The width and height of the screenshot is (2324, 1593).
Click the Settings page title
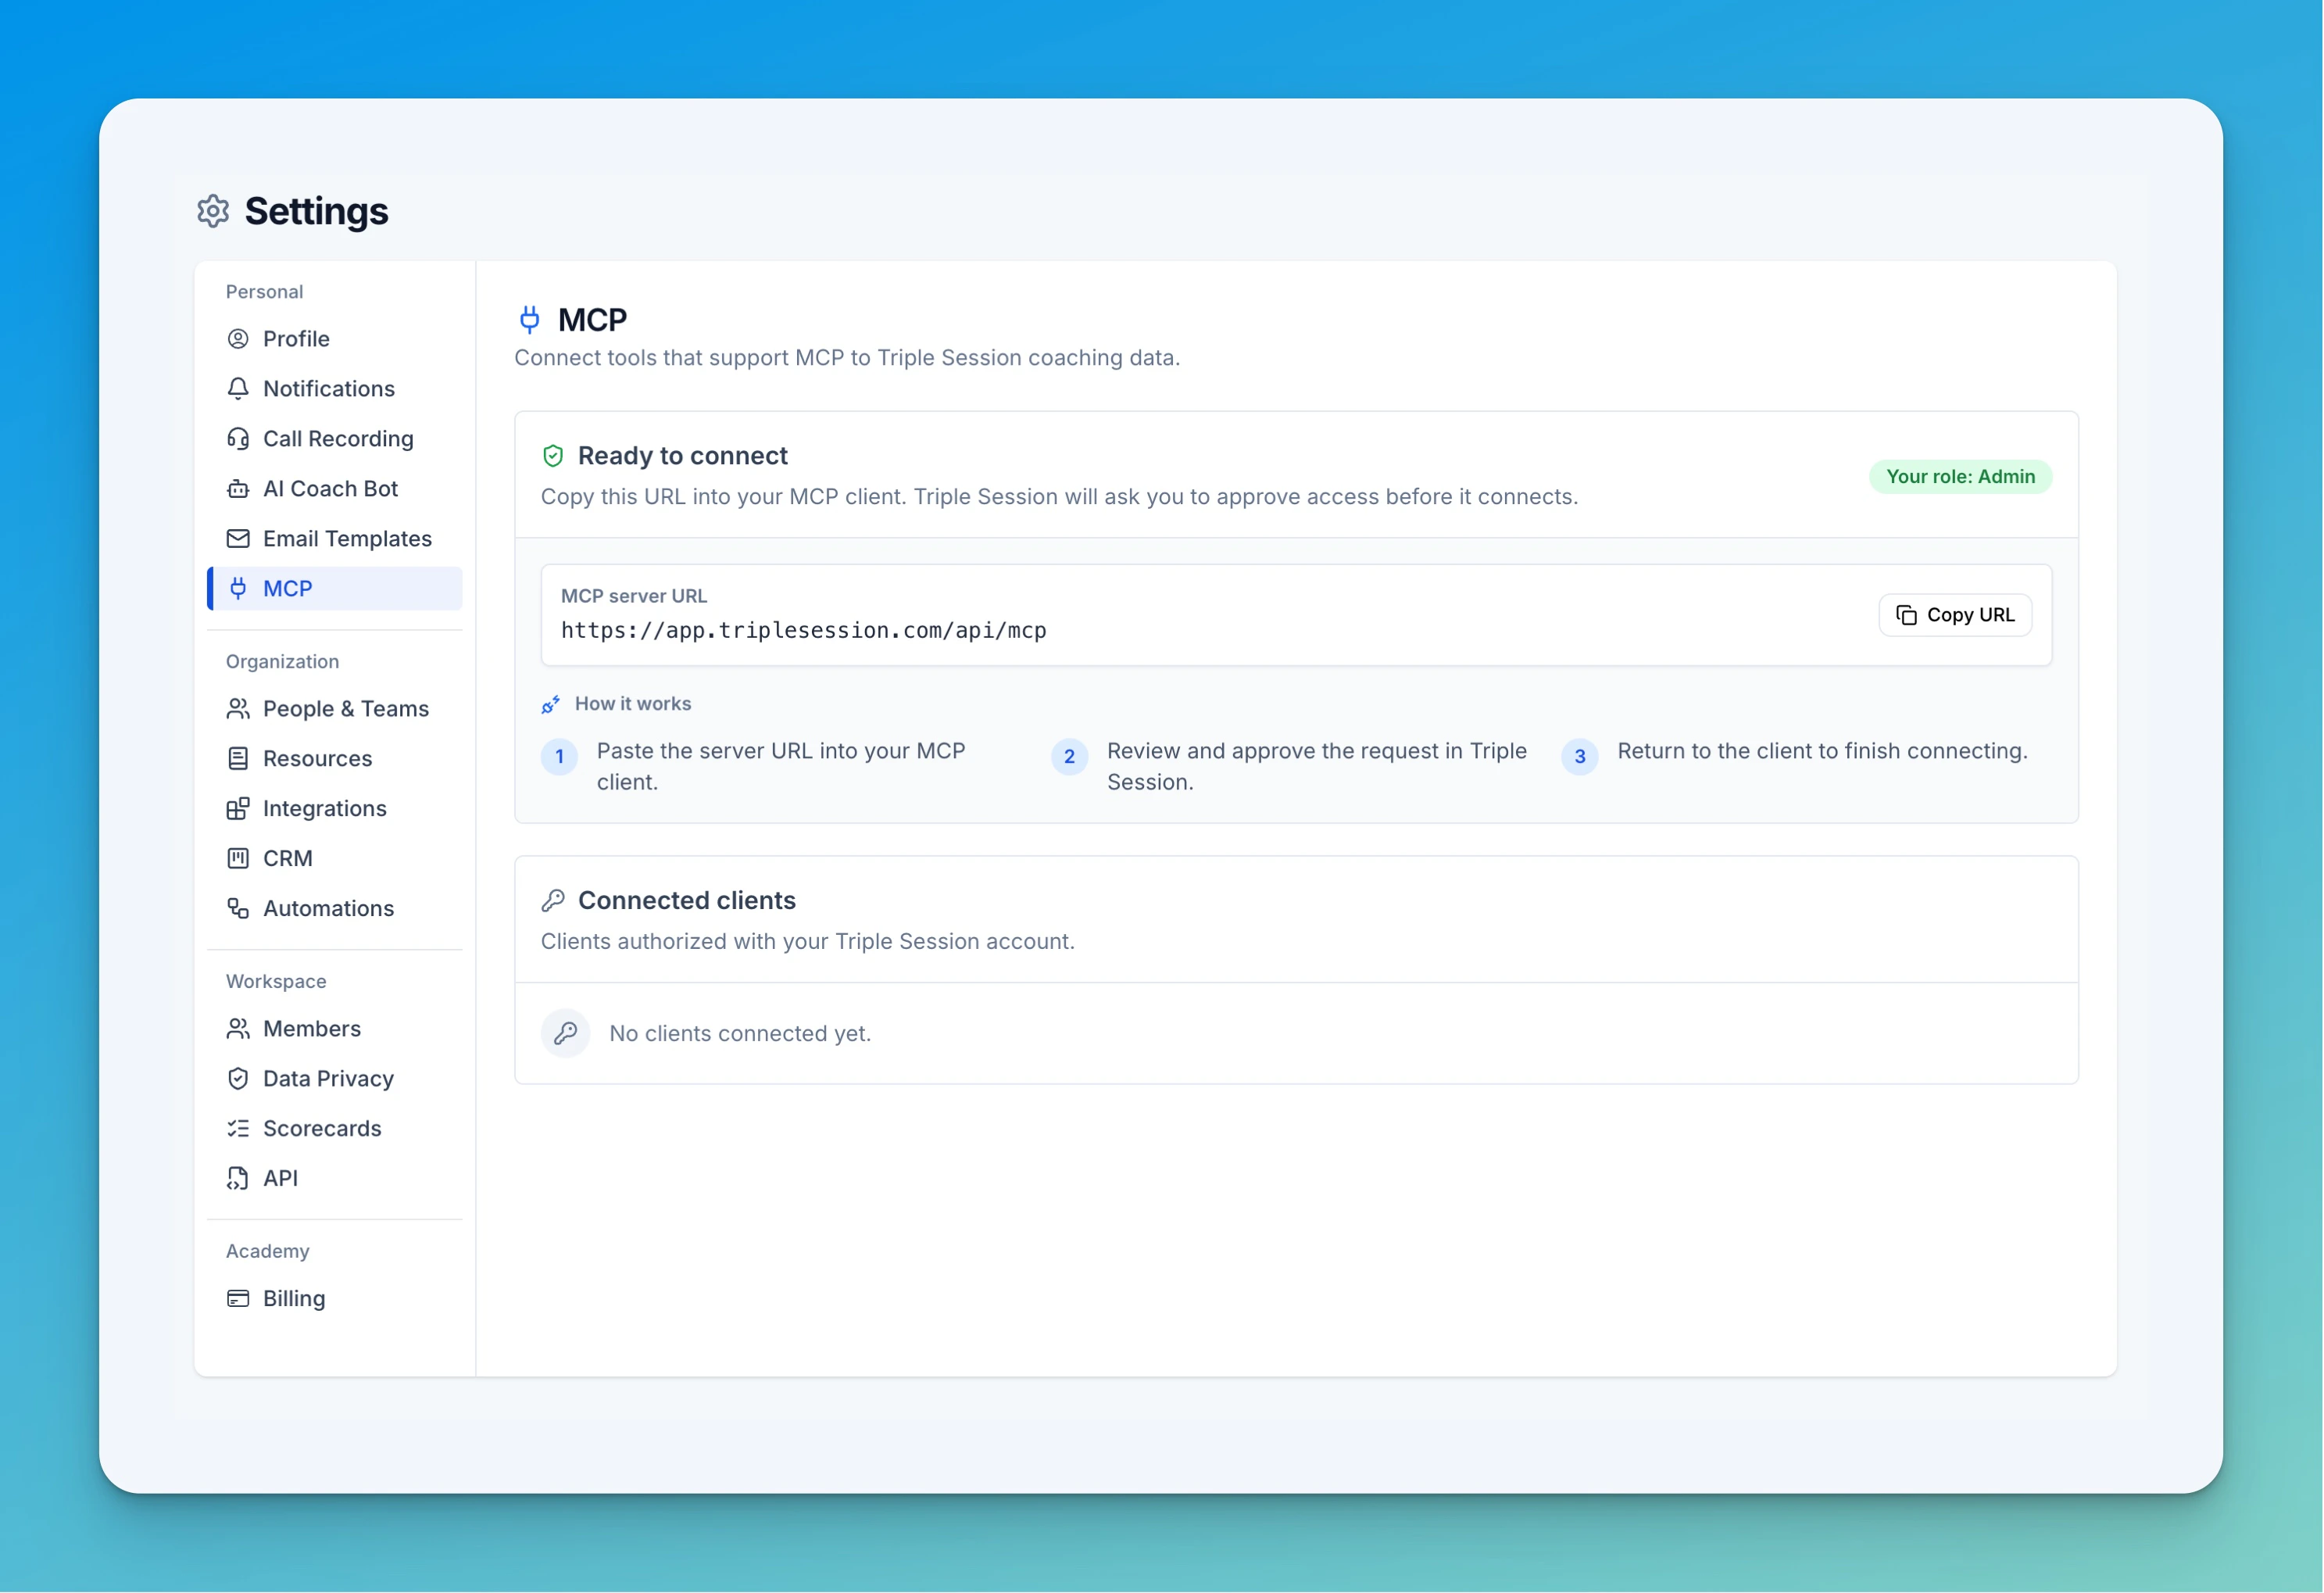[317, 211]
